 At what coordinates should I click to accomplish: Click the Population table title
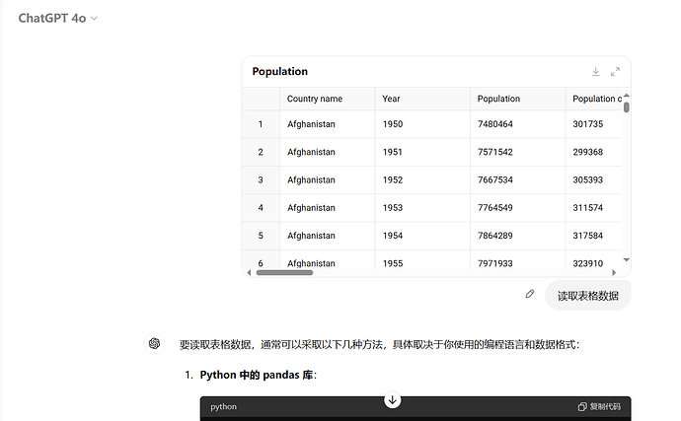279,72
